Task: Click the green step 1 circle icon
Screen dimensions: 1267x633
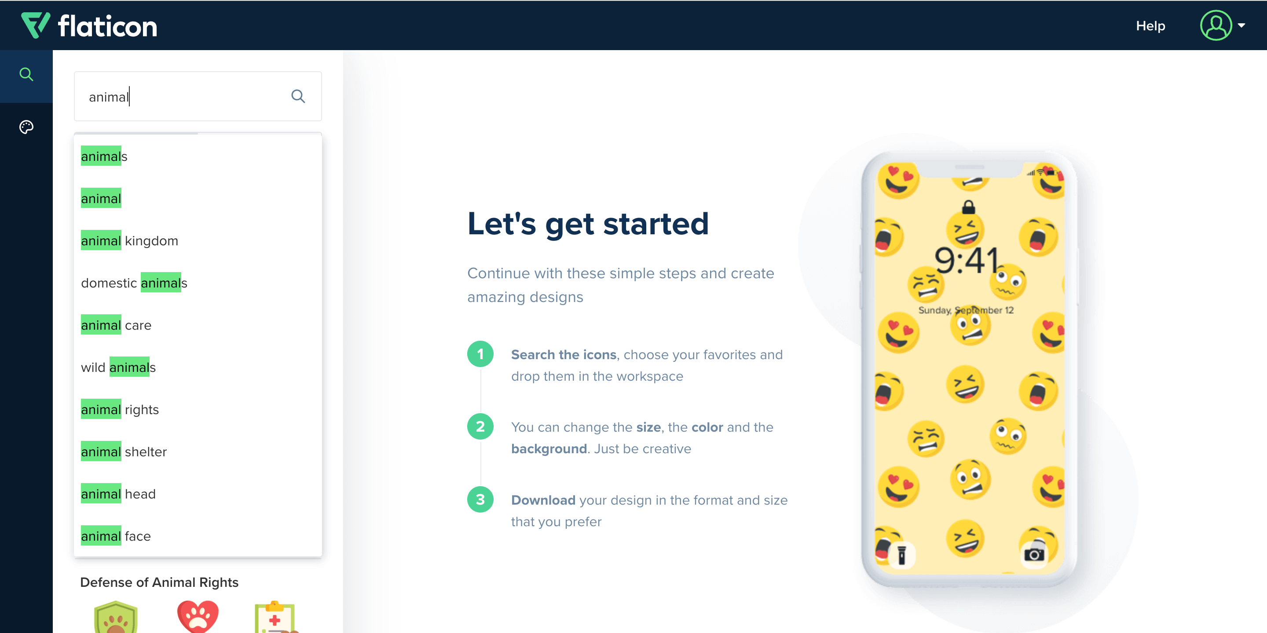Action: tap(482, 353)
